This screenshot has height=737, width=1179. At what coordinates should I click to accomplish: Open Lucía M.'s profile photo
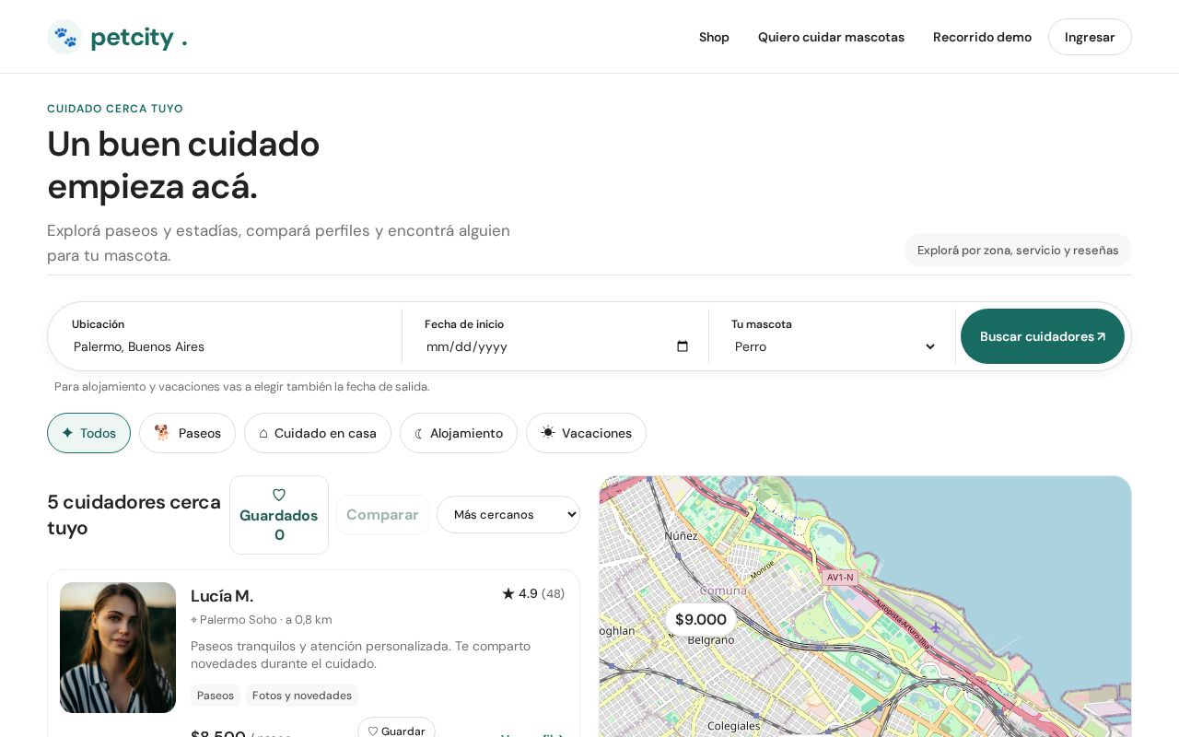point(118,648)
